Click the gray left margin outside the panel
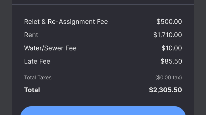This screenshot has width=206, height=115. [6, 57]
